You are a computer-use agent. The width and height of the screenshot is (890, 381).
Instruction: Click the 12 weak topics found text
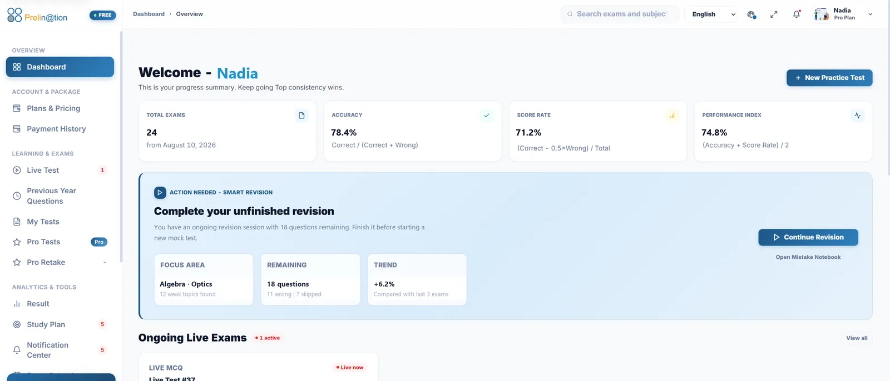coord(187,294)
